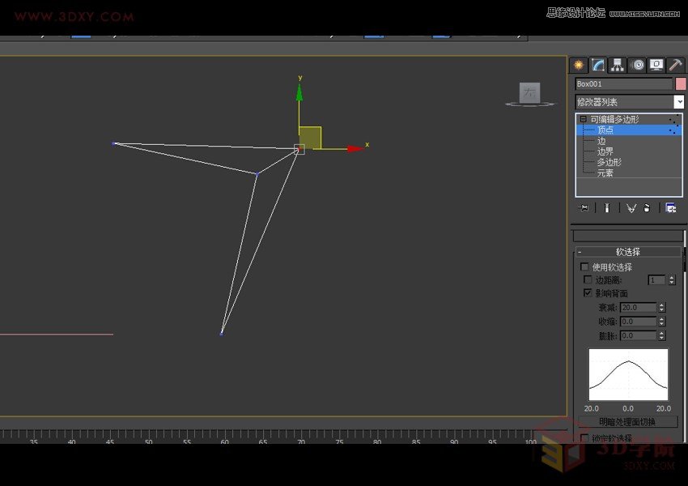The width and height of the screenshot is (688, 486).
Task: Click the 衰减 spinner arrows
Action: click(661, 307)
